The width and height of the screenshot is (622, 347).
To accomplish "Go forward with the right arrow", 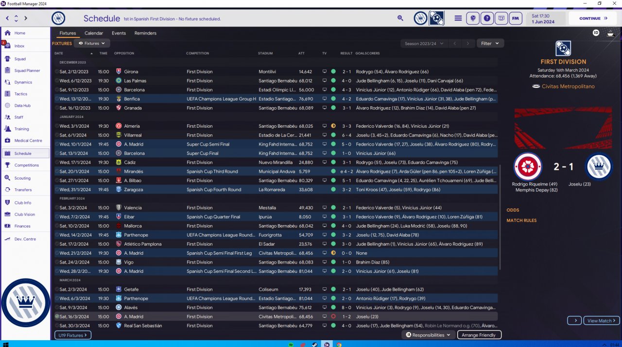I will click(26, 18).
